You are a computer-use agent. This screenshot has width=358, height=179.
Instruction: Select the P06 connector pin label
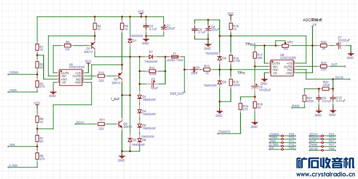pos(331,149)
